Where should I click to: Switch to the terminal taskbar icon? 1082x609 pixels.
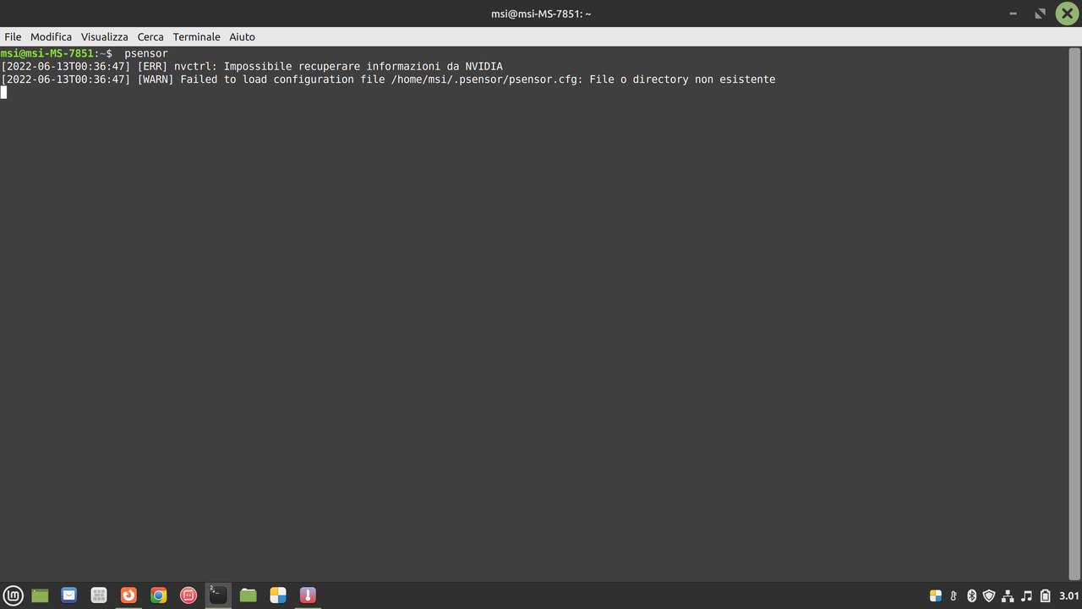coord(218,595)
